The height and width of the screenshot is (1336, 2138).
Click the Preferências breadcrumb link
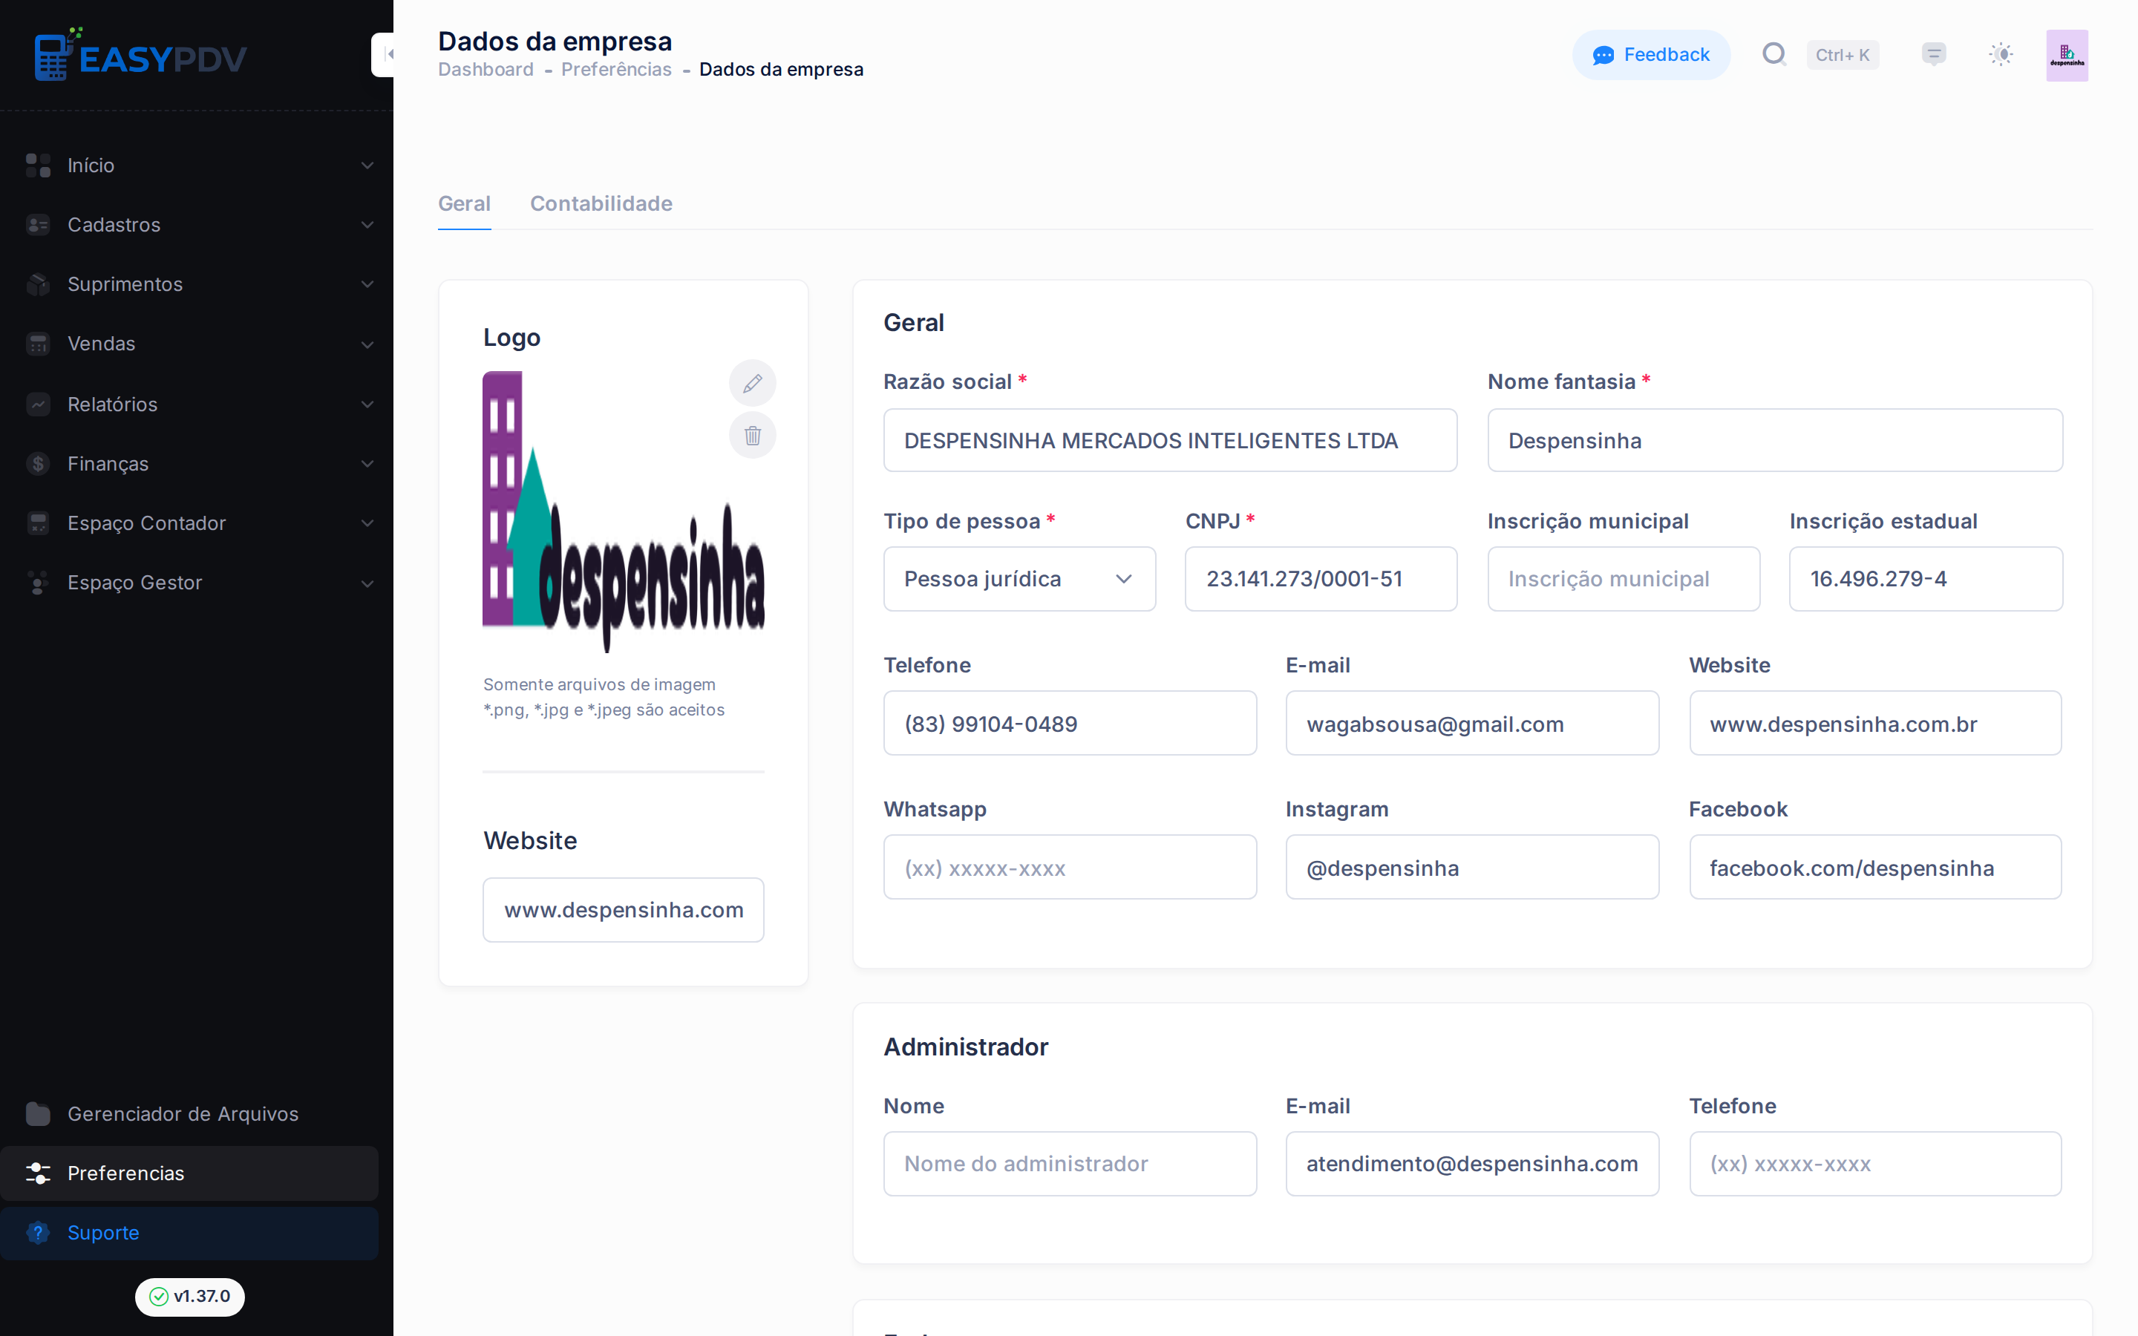point(615,69)
